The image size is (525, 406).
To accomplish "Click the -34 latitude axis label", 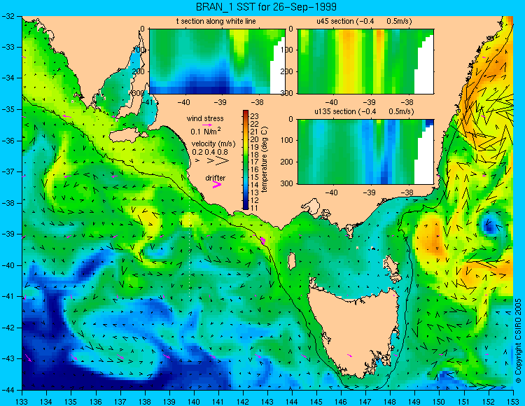I will (x=8, y=78).
